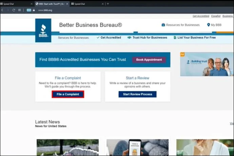Open a new tab with plus icon

[108, 4]
